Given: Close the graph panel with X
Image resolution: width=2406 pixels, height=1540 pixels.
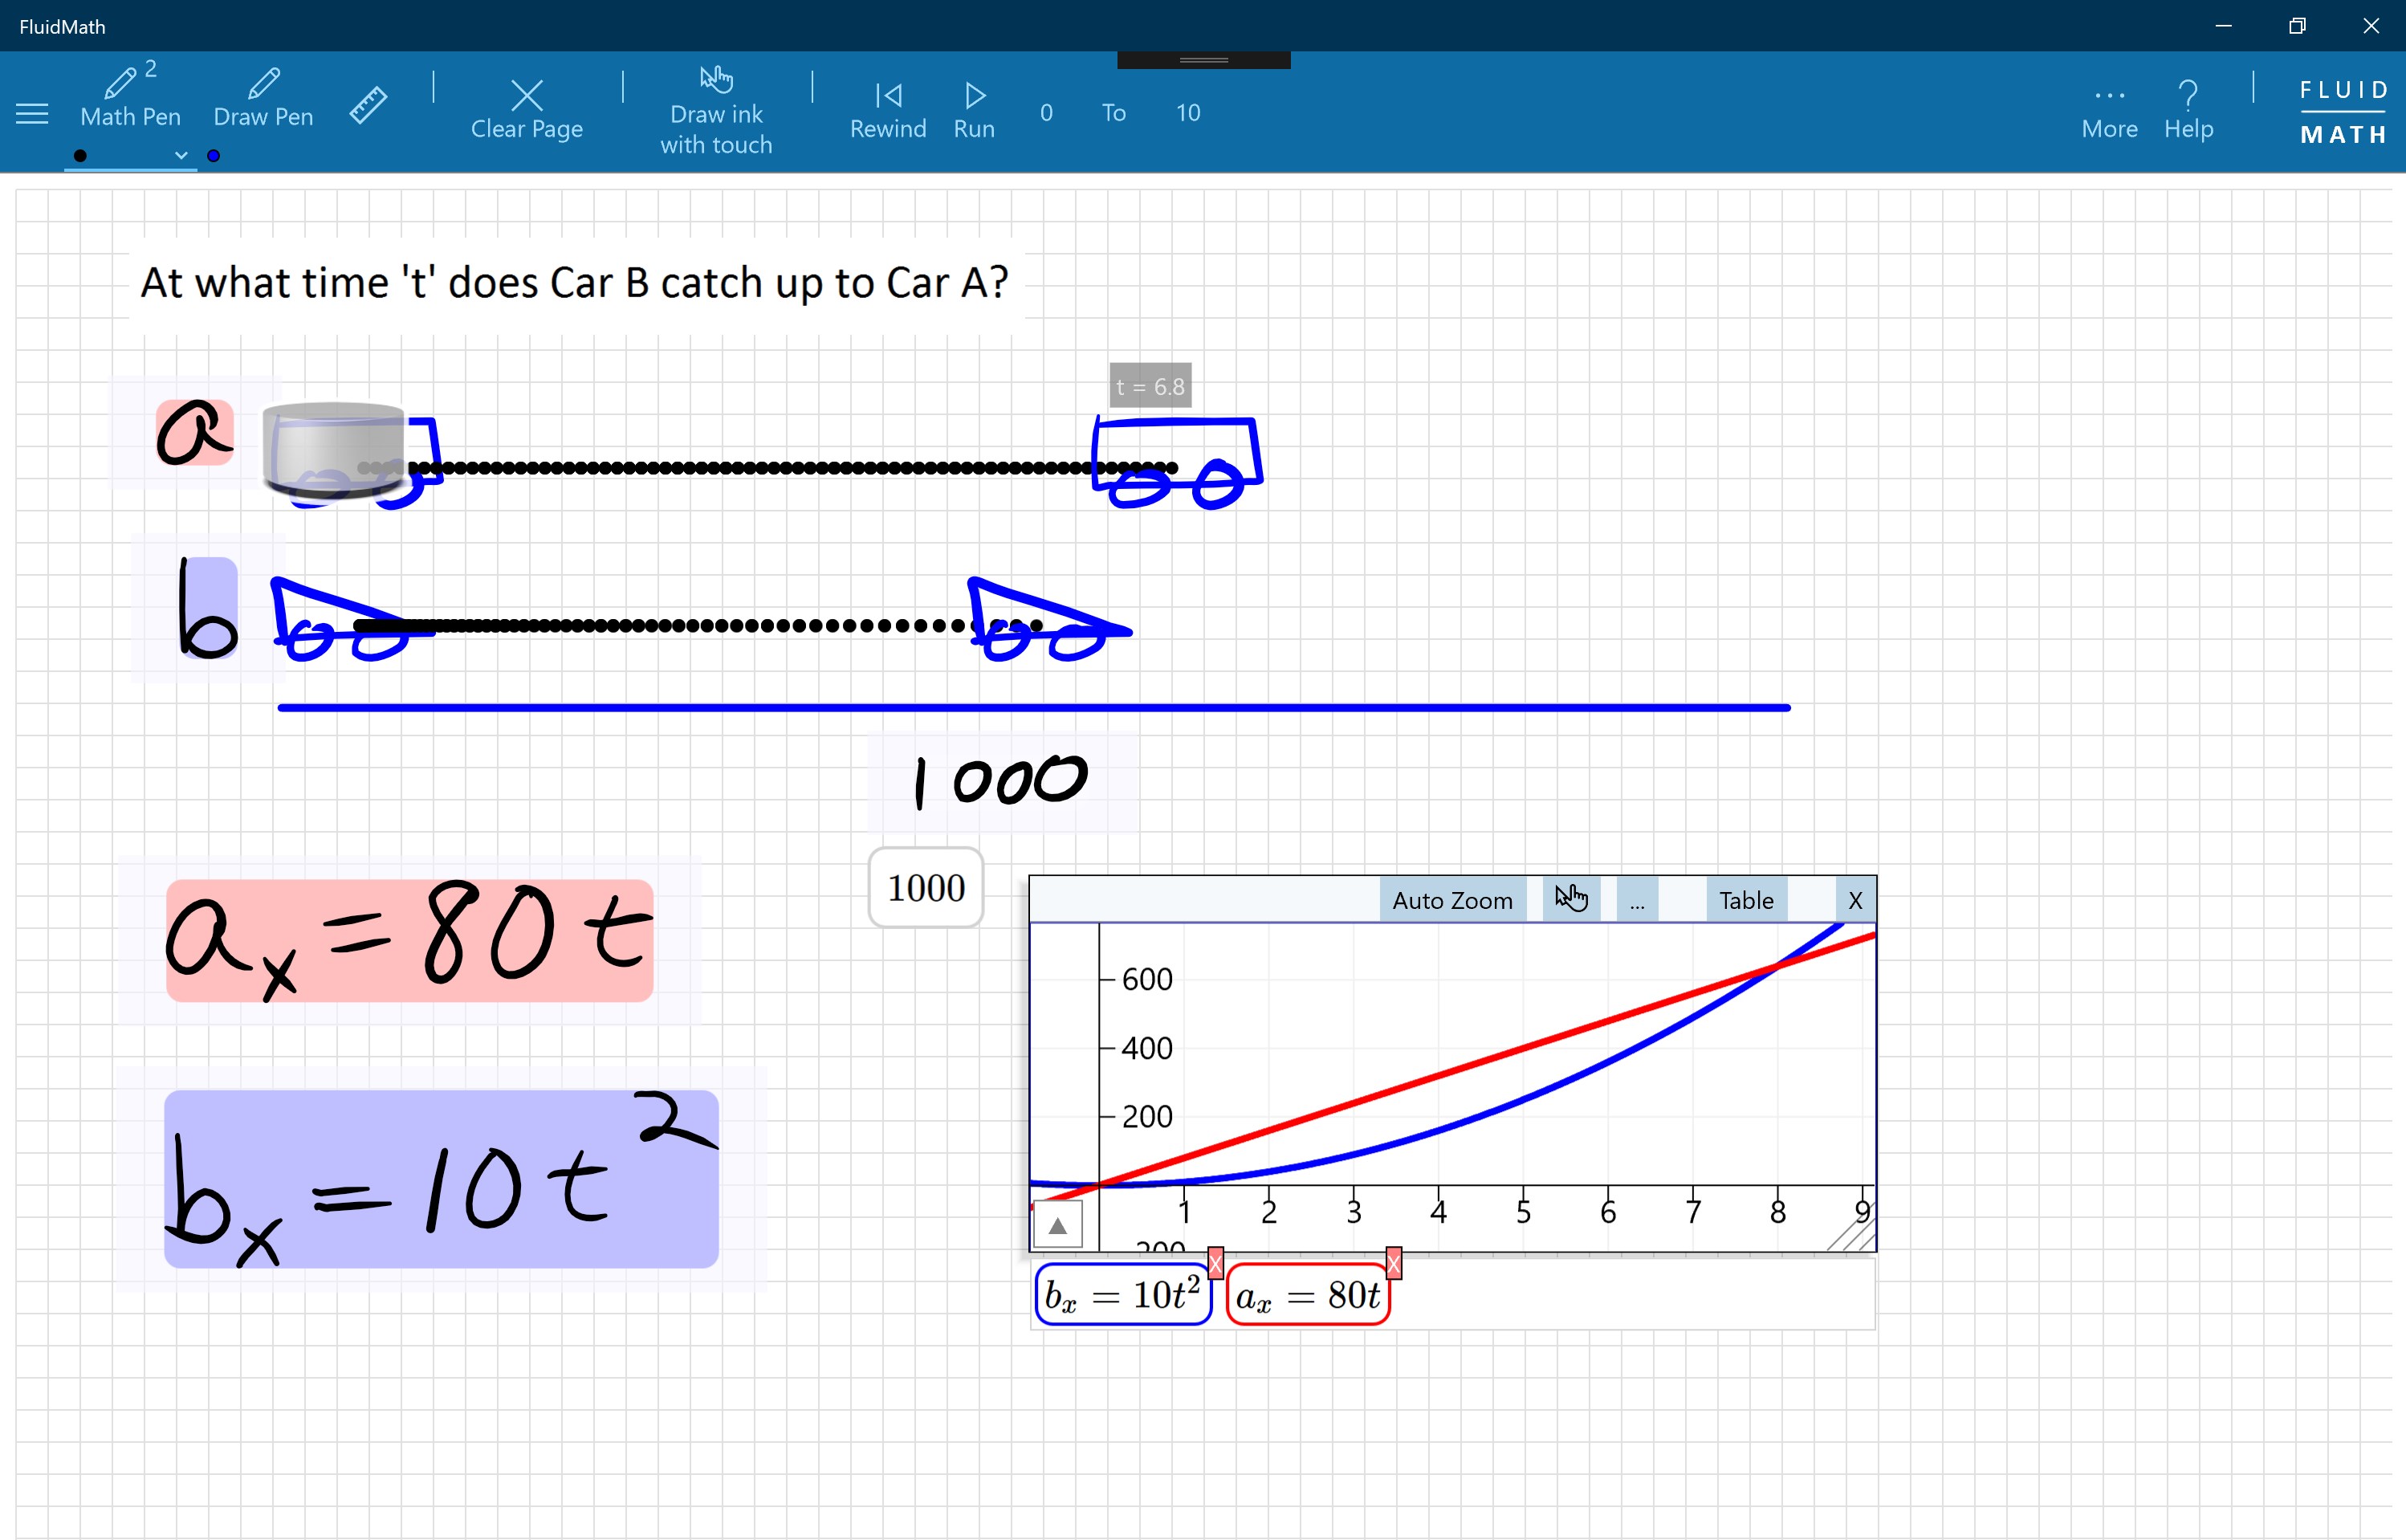Looking at the screenshot, I should (1854, 900).
